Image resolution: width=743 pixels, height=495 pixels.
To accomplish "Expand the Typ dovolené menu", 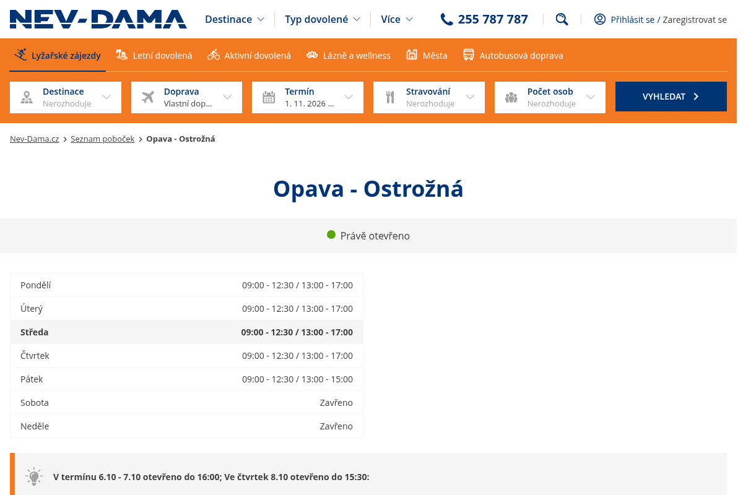I will [x=323, y=19].
